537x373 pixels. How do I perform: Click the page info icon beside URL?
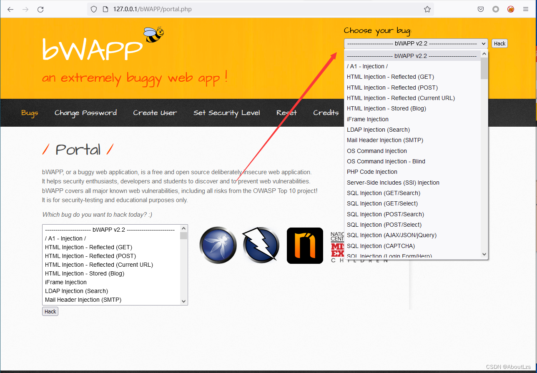pos(105,9)
